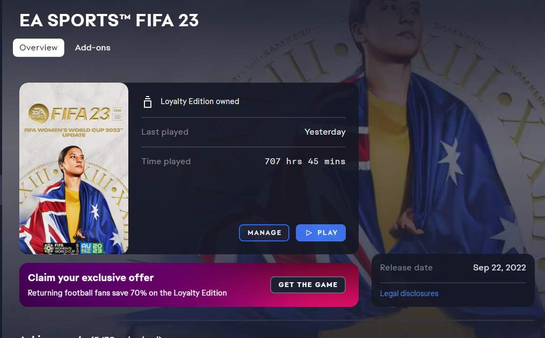Viewport: 545px width, 338px height.
Task: Open the MANAGE options button
Action: coord(264,233)
